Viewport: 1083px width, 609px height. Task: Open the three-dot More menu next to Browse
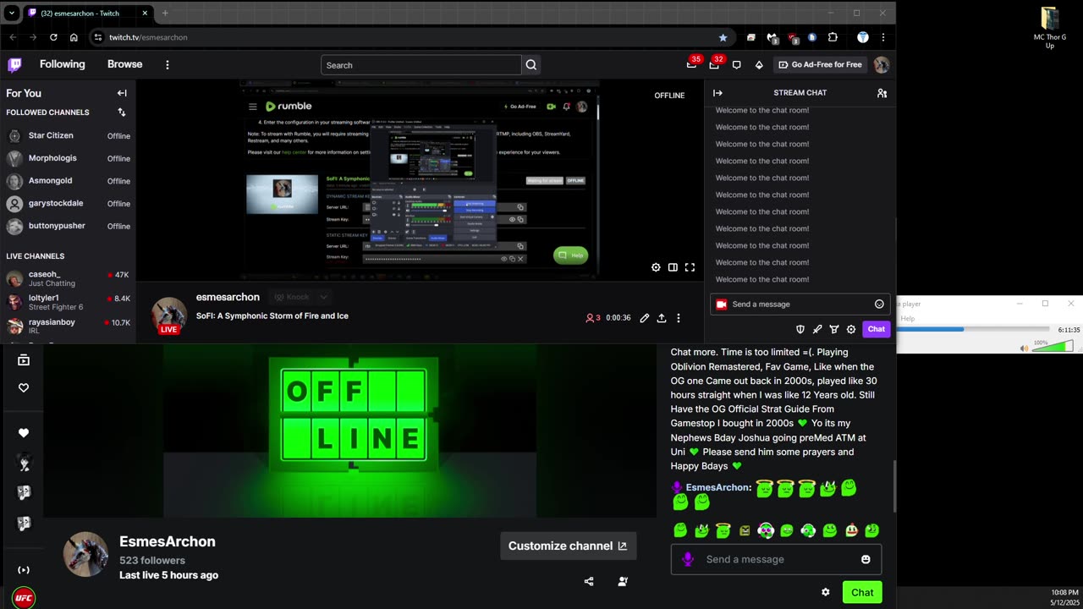tap(168, 64)
